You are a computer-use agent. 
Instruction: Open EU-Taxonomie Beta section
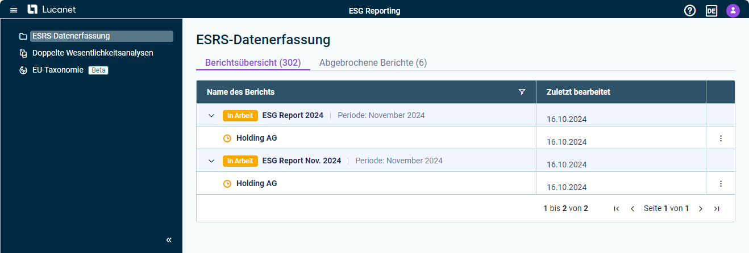pyautogui.click(x=64, y=70)
